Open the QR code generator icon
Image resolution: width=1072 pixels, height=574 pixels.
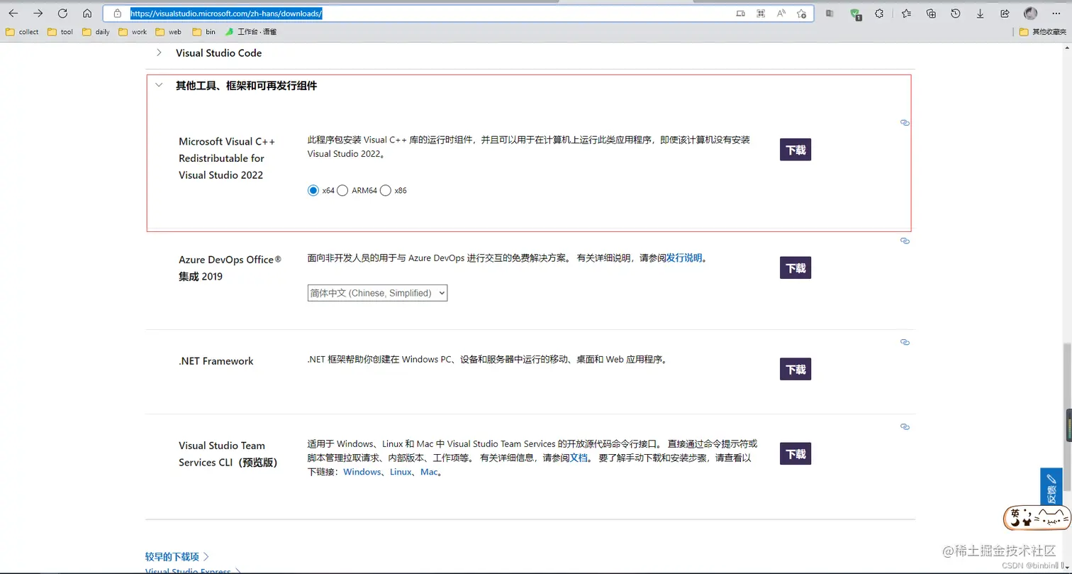(x=761, y=13)
